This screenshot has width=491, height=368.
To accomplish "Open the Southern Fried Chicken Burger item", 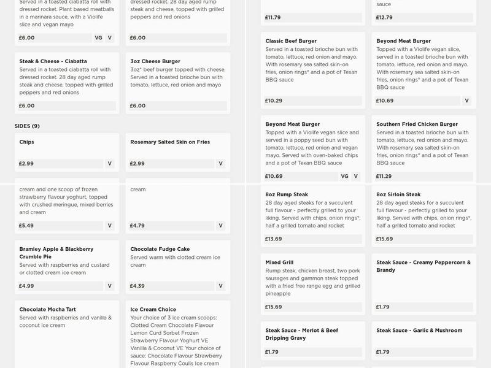I will click(417, 124).
